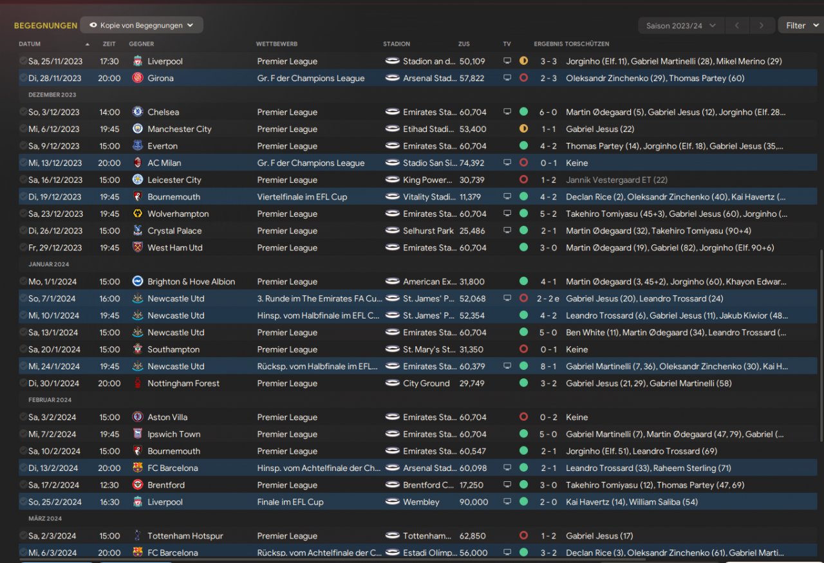This screenshot has height=563, width=824.
Task: Open the Aston Villa club badge
Action: coord(137,417)
